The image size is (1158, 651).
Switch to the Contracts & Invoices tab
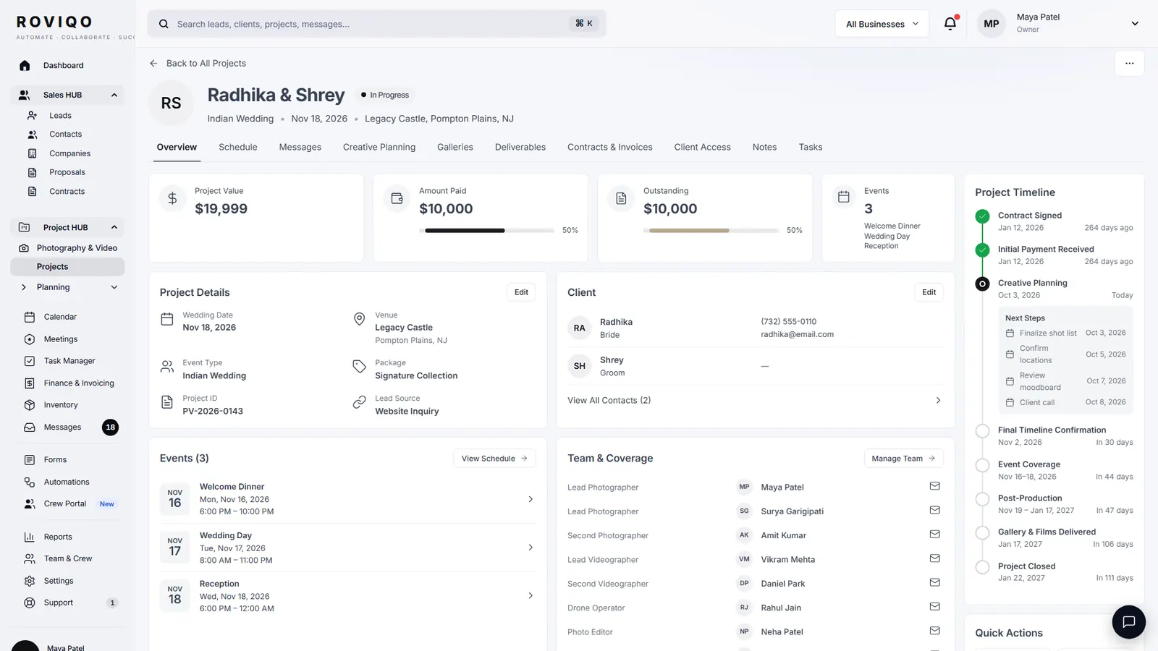[609, 147]
